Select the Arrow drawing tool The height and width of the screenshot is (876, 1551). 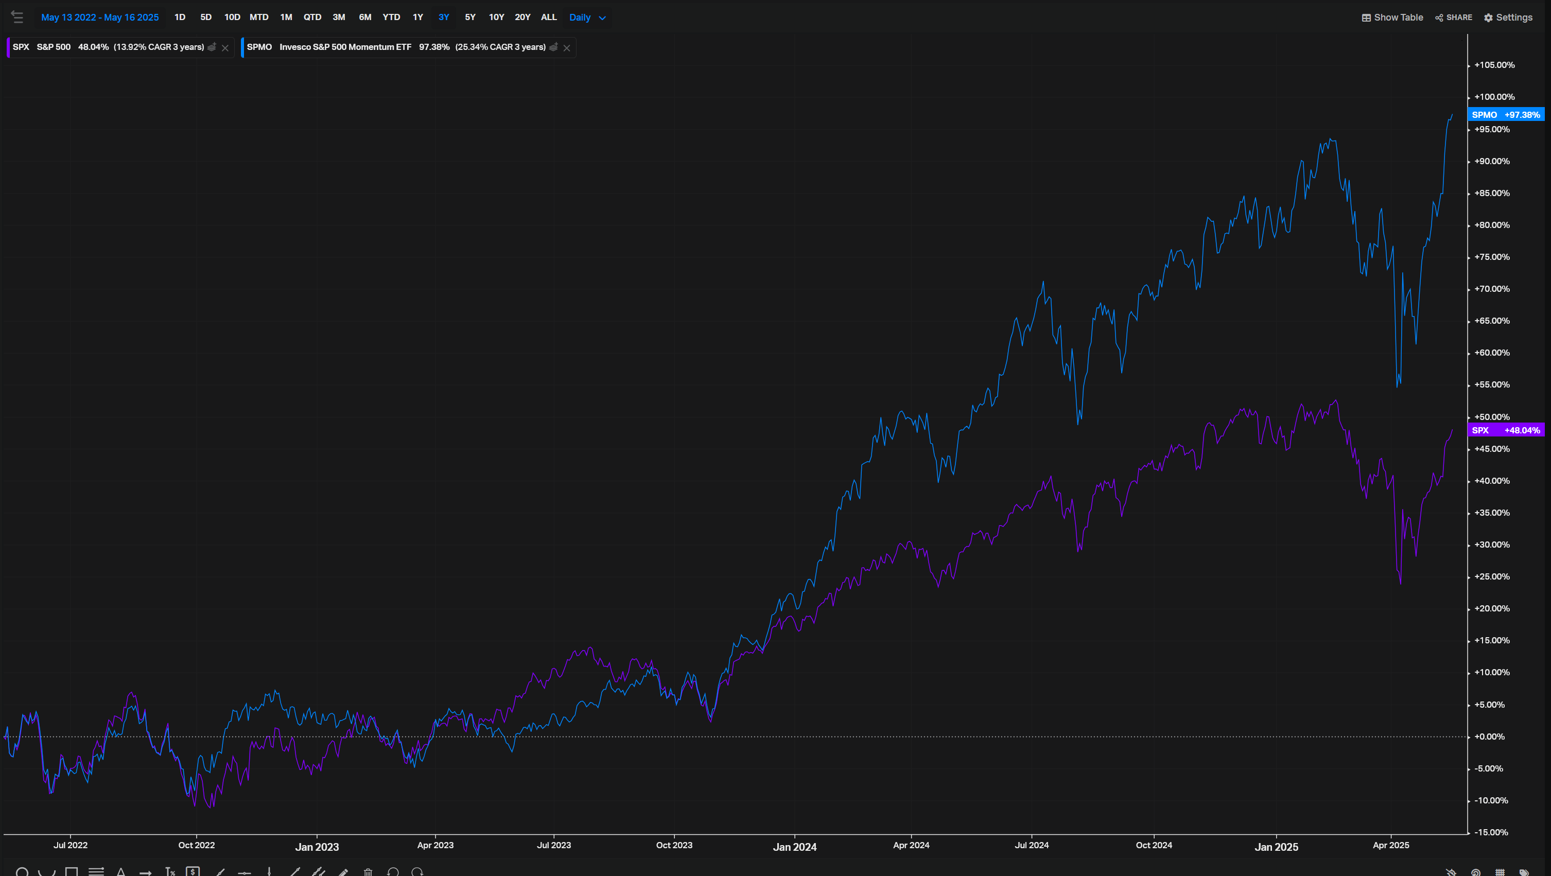[146, 872]
